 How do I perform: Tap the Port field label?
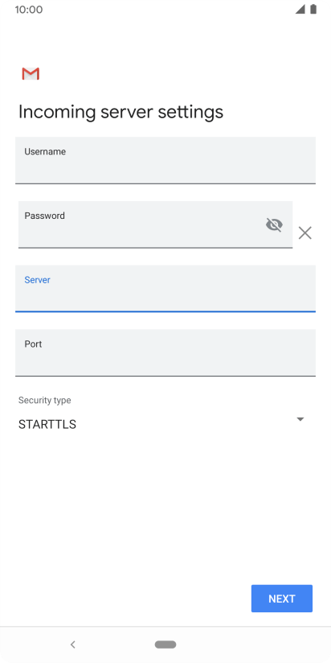click(x=33, y=344)
